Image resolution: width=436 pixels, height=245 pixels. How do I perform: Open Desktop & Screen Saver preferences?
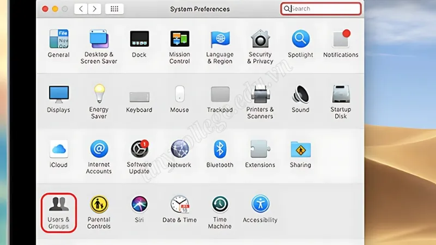99,47
